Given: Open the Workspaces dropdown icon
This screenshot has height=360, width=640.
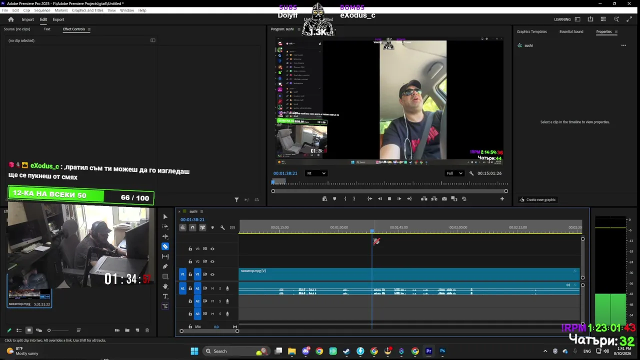Looking at the screenshot, I should tap(577, 19).
